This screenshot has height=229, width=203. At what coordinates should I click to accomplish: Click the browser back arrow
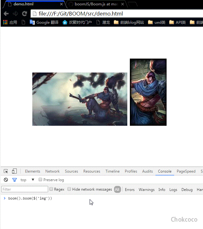point(6,14)
